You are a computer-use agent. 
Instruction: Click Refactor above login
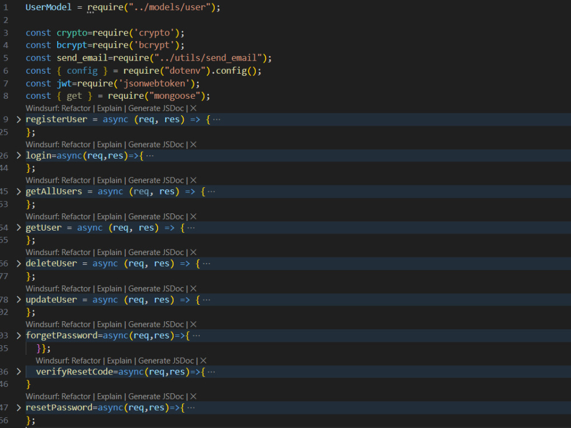[x=76, y=144]
